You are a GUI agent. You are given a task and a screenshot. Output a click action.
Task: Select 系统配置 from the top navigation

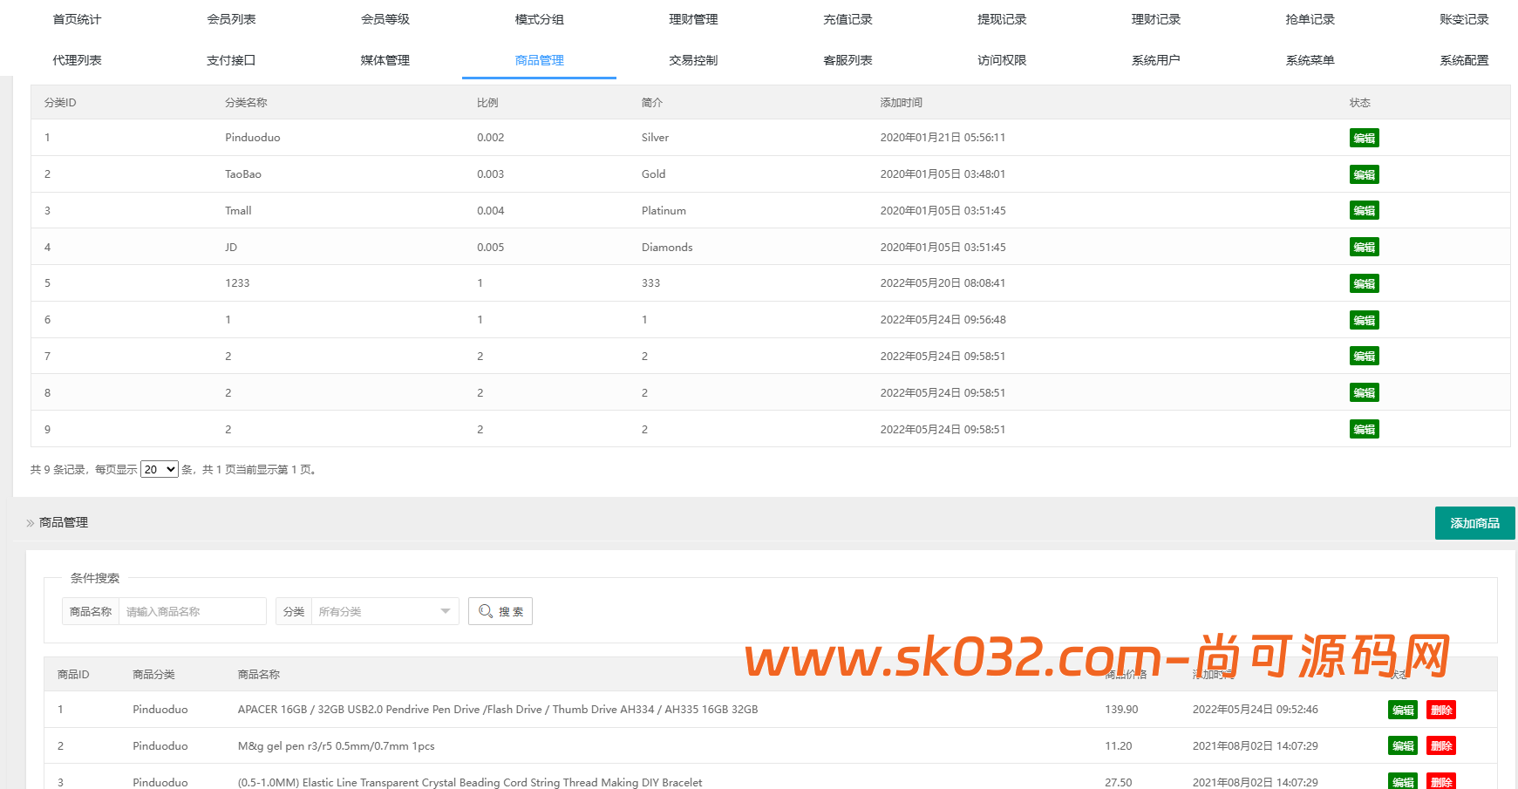[x=1463, y=60]
